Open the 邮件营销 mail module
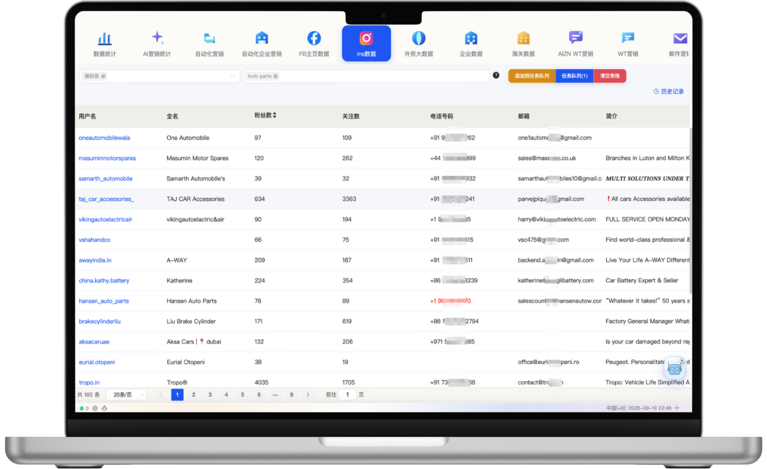Screen dimensions: 767x469 (x=679, y=44)
